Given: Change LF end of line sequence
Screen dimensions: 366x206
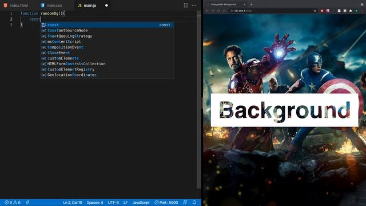Looking at the screenshot, I should pos(125,203).
